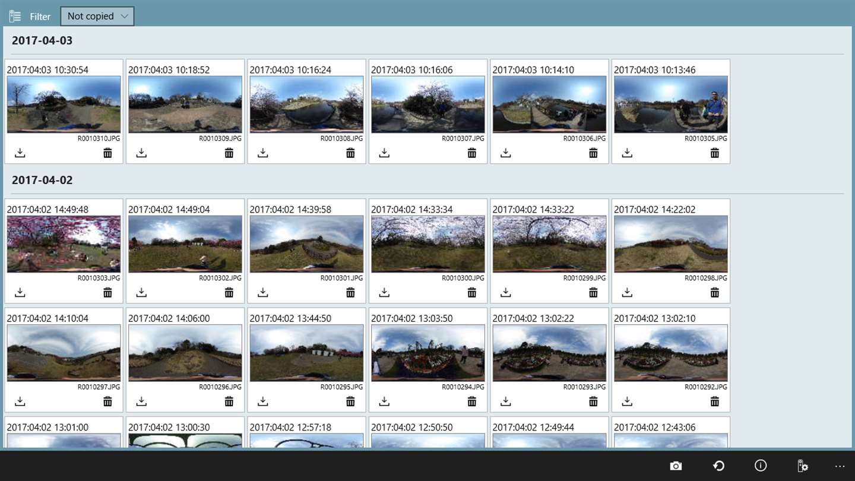855x481 pixels.
Task: Delete image R0010292.JPG
Action: pos(715,401)
